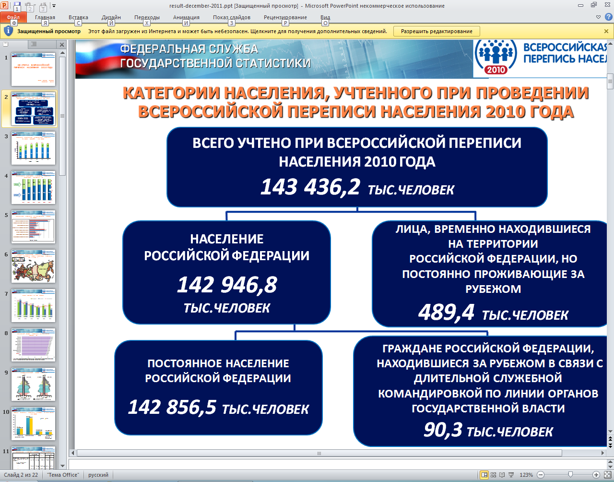Click horizontal scrollbar left arrow
Screen dimensions: 614x482
(73, 453)
